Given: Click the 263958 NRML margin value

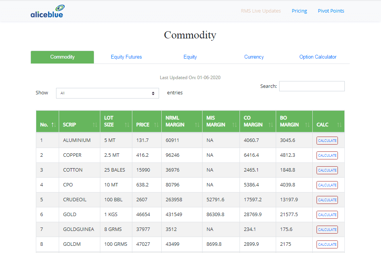Looking at the screenshot, I should pos(174,199).
